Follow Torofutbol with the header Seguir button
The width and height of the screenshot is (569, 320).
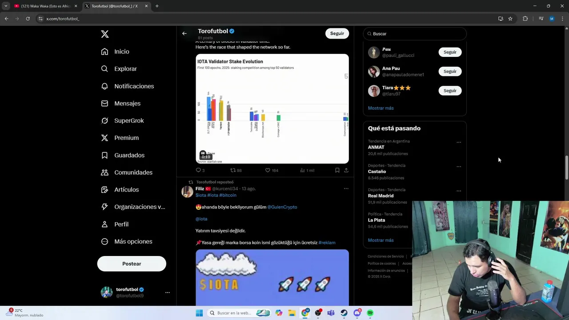pos(337,33)
